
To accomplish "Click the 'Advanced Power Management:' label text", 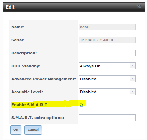I will pos(44,79).
